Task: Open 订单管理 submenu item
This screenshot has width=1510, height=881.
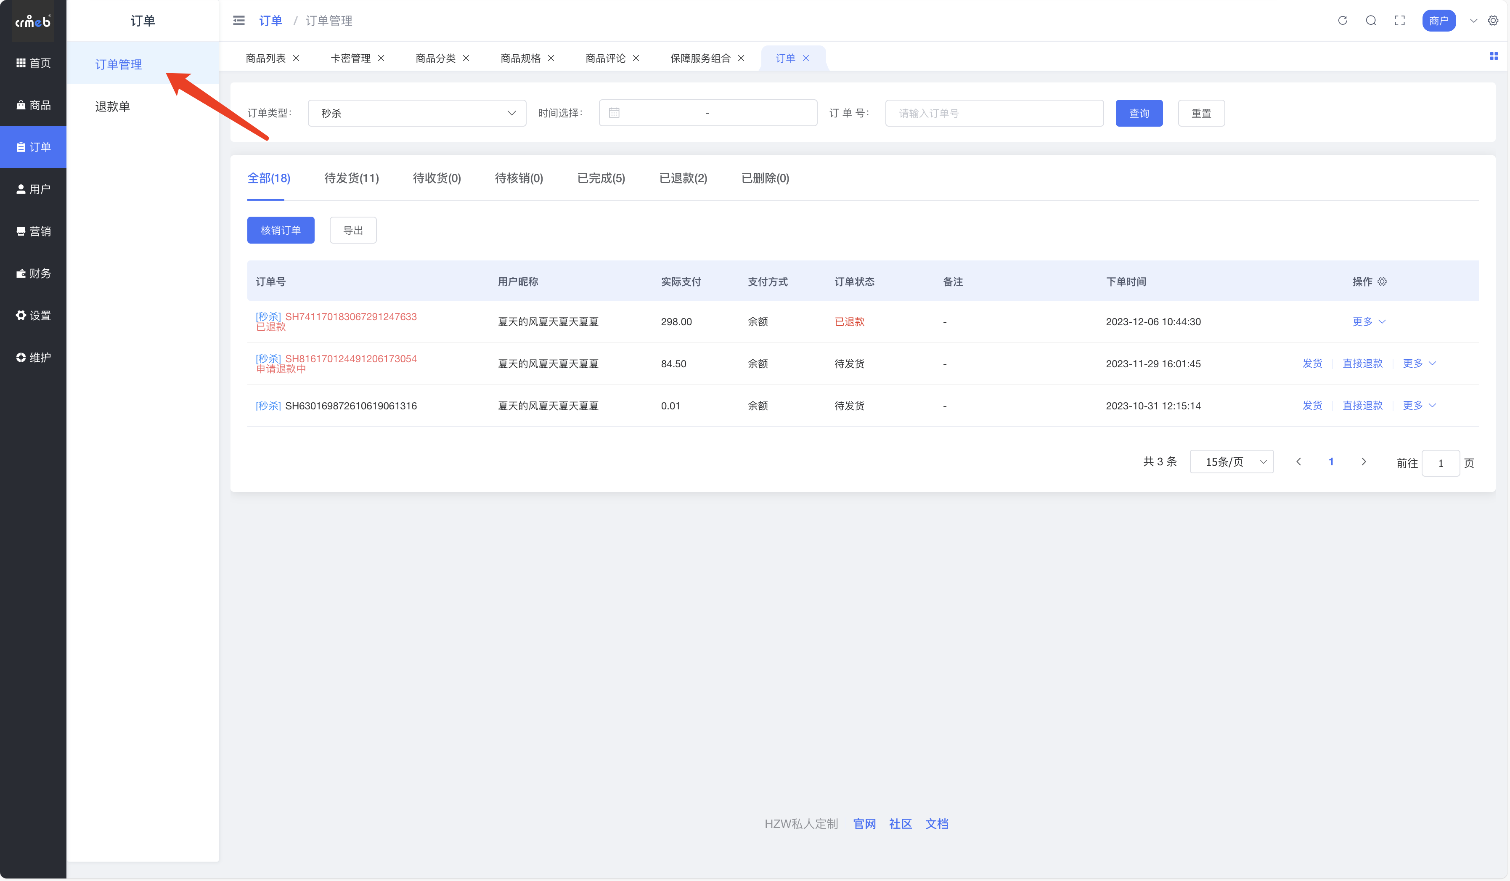Action: tap(143, 64)
